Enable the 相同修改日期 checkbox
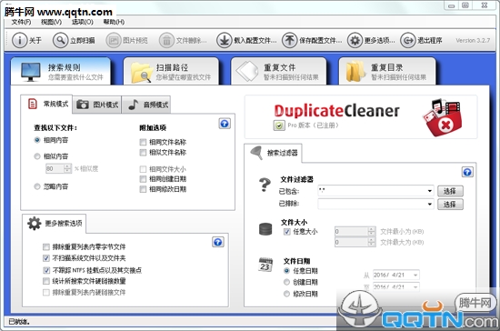Viewport: 500px width, 331px height. pos(143,189)
